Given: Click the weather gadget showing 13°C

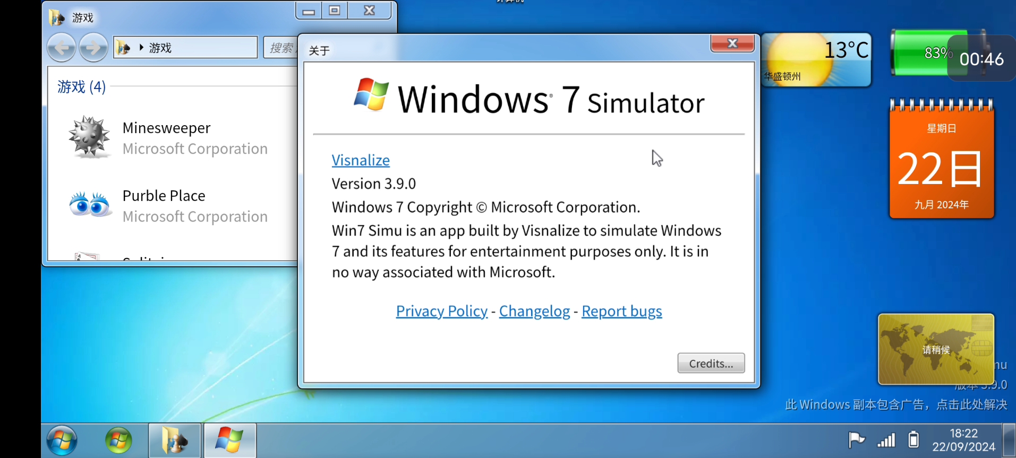Looking at the screenshot, I should [816, 60].
